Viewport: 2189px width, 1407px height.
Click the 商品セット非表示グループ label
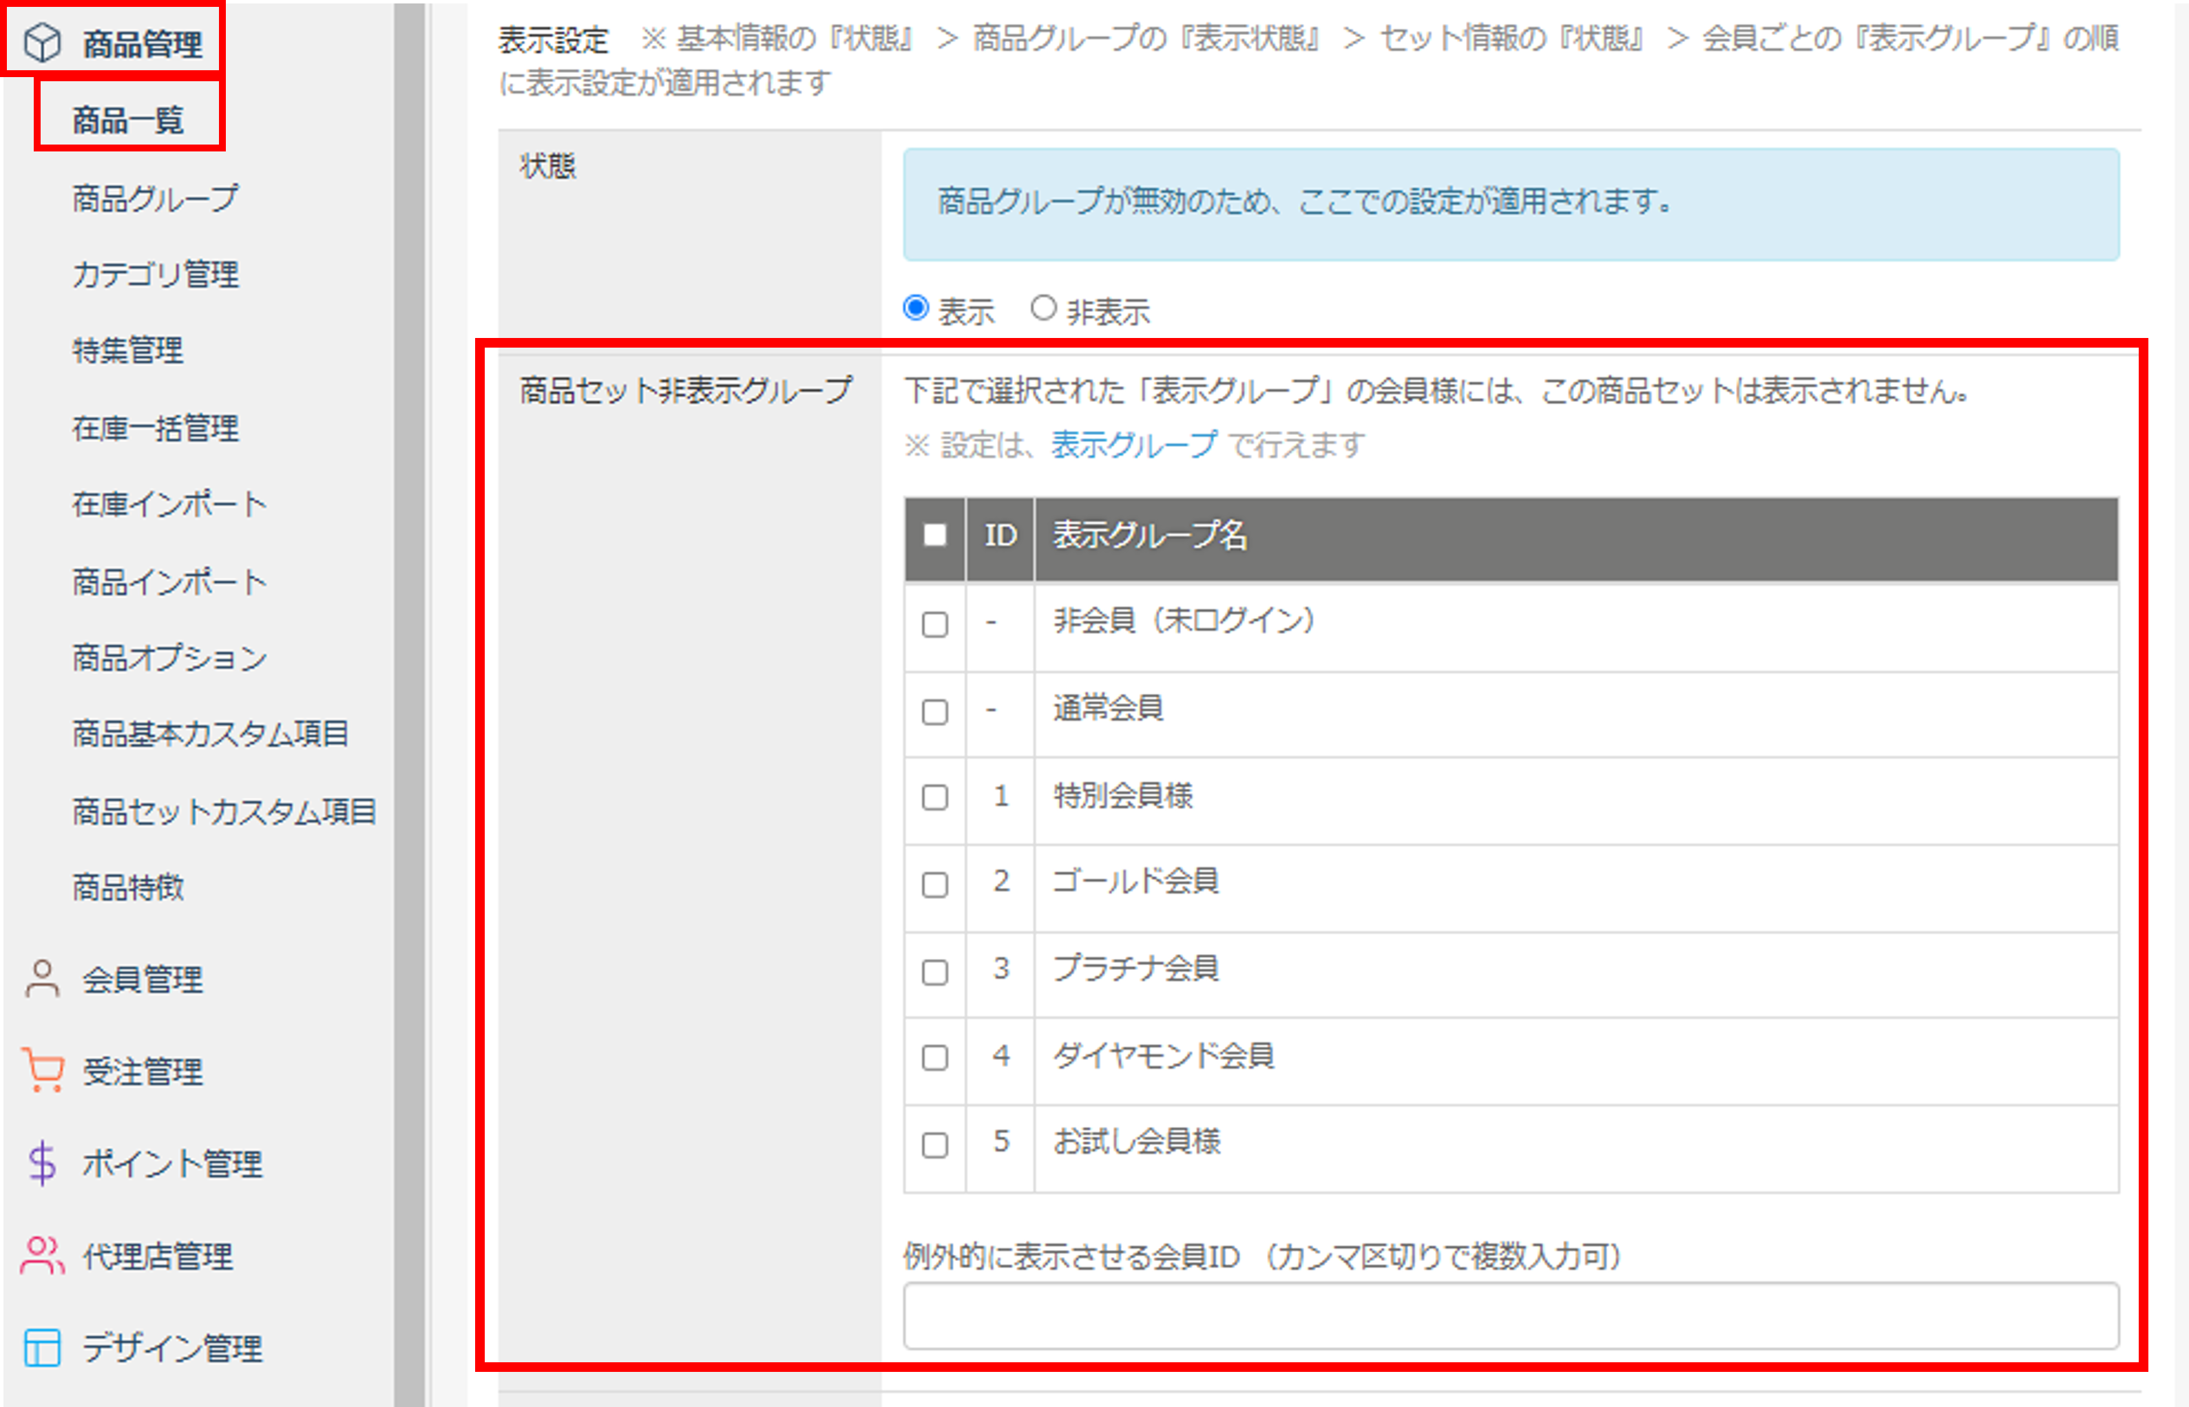[686, 390]
